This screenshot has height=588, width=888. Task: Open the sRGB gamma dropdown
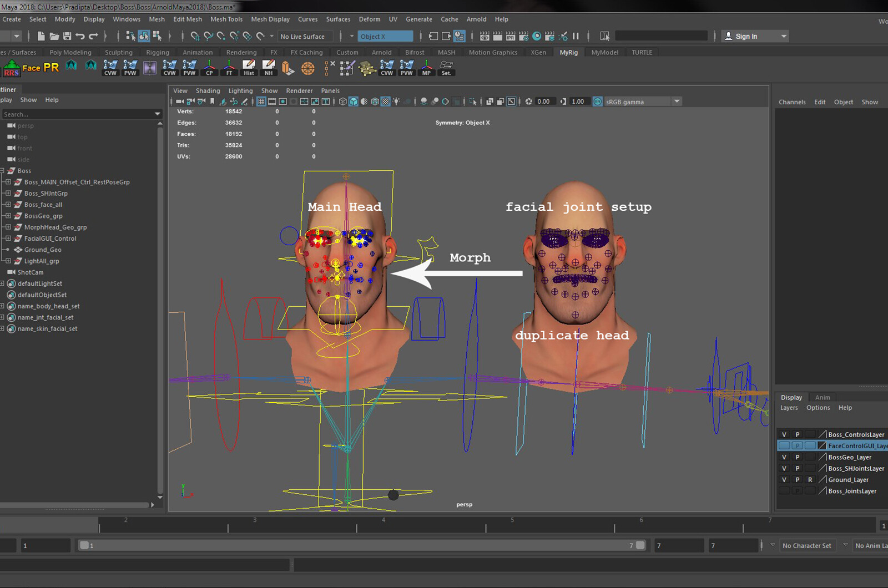pos(677,101)
